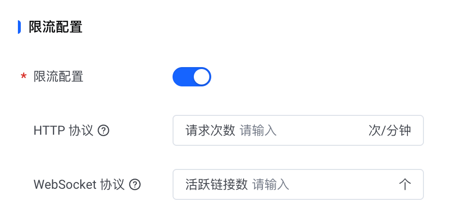Click the 请求次数 prefix label

point(210,130)
